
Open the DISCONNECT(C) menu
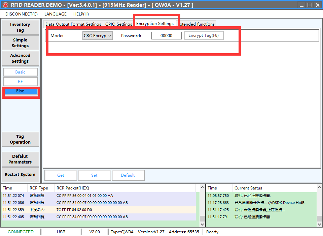tap(22, 14)
